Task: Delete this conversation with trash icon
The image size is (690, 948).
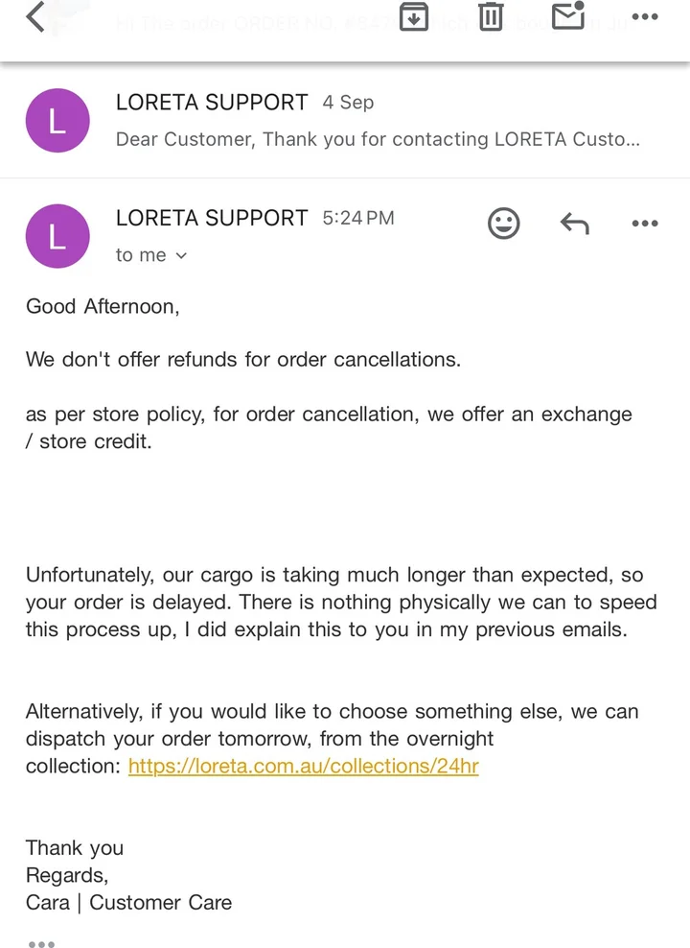Action: (491, 16)
